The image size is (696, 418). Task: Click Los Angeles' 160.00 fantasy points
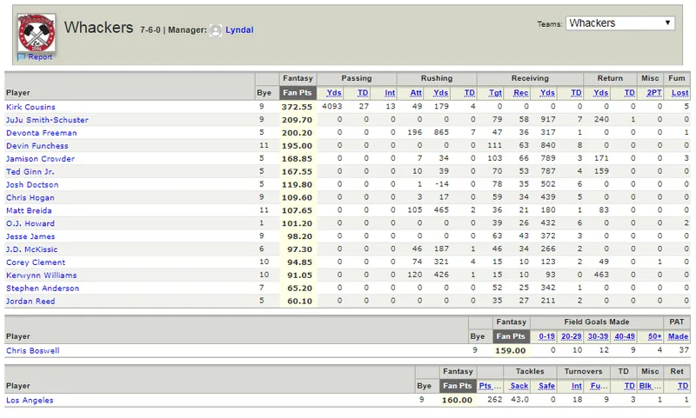(x=458, y=401)
